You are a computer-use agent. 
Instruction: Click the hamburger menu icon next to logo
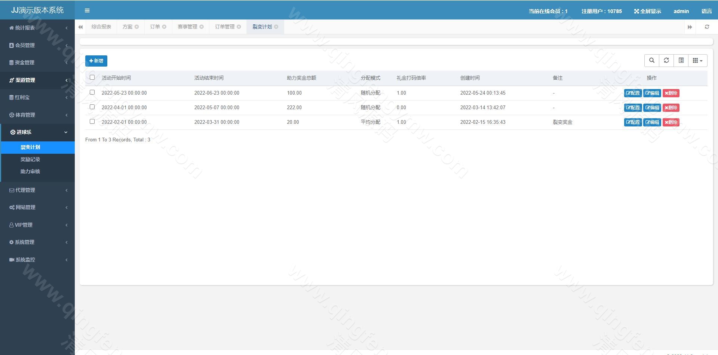[x=87, y=10]
